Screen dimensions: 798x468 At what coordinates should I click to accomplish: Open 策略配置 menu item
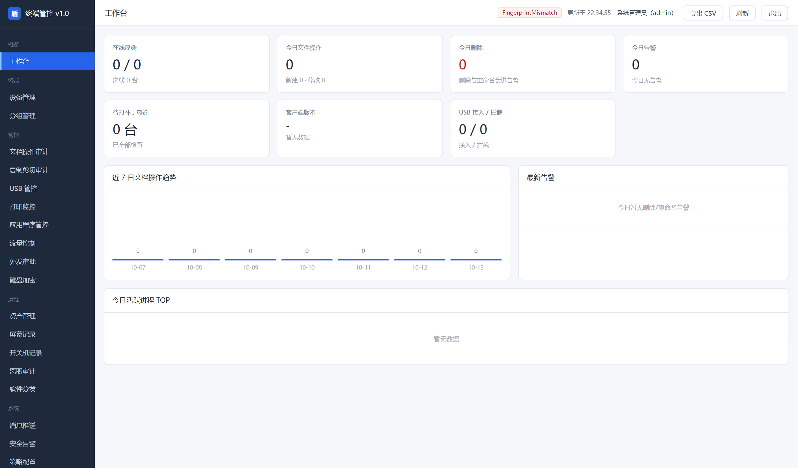tap(47, 461)
